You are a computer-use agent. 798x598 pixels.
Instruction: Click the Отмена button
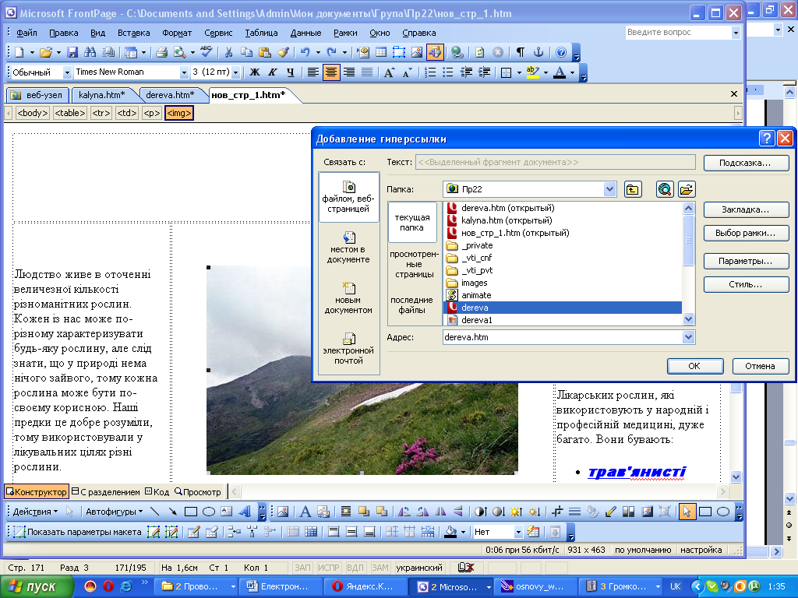coord(760,366)
